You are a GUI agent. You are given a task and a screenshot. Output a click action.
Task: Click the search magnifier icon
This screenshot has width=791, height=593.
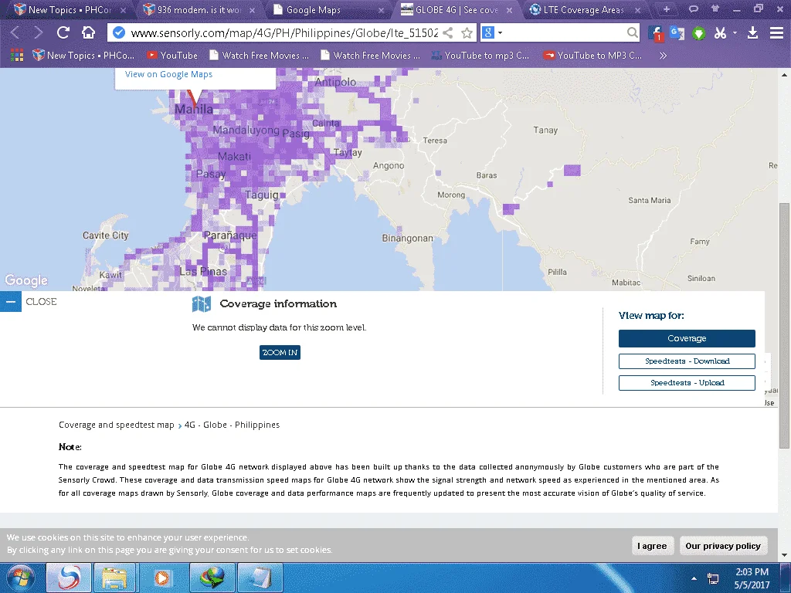[632, 32]
